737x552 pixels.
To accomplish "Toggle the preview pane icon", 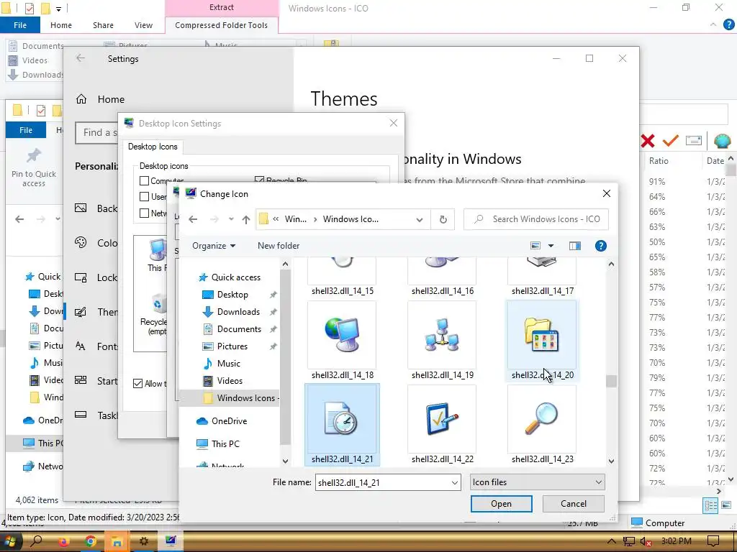I will [x=575, y=246].
